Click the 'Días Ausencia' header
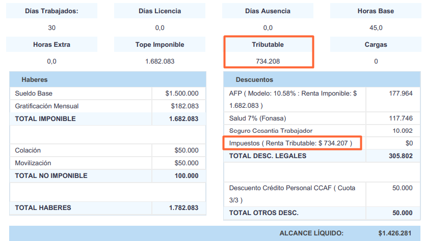 click(268, 11)
